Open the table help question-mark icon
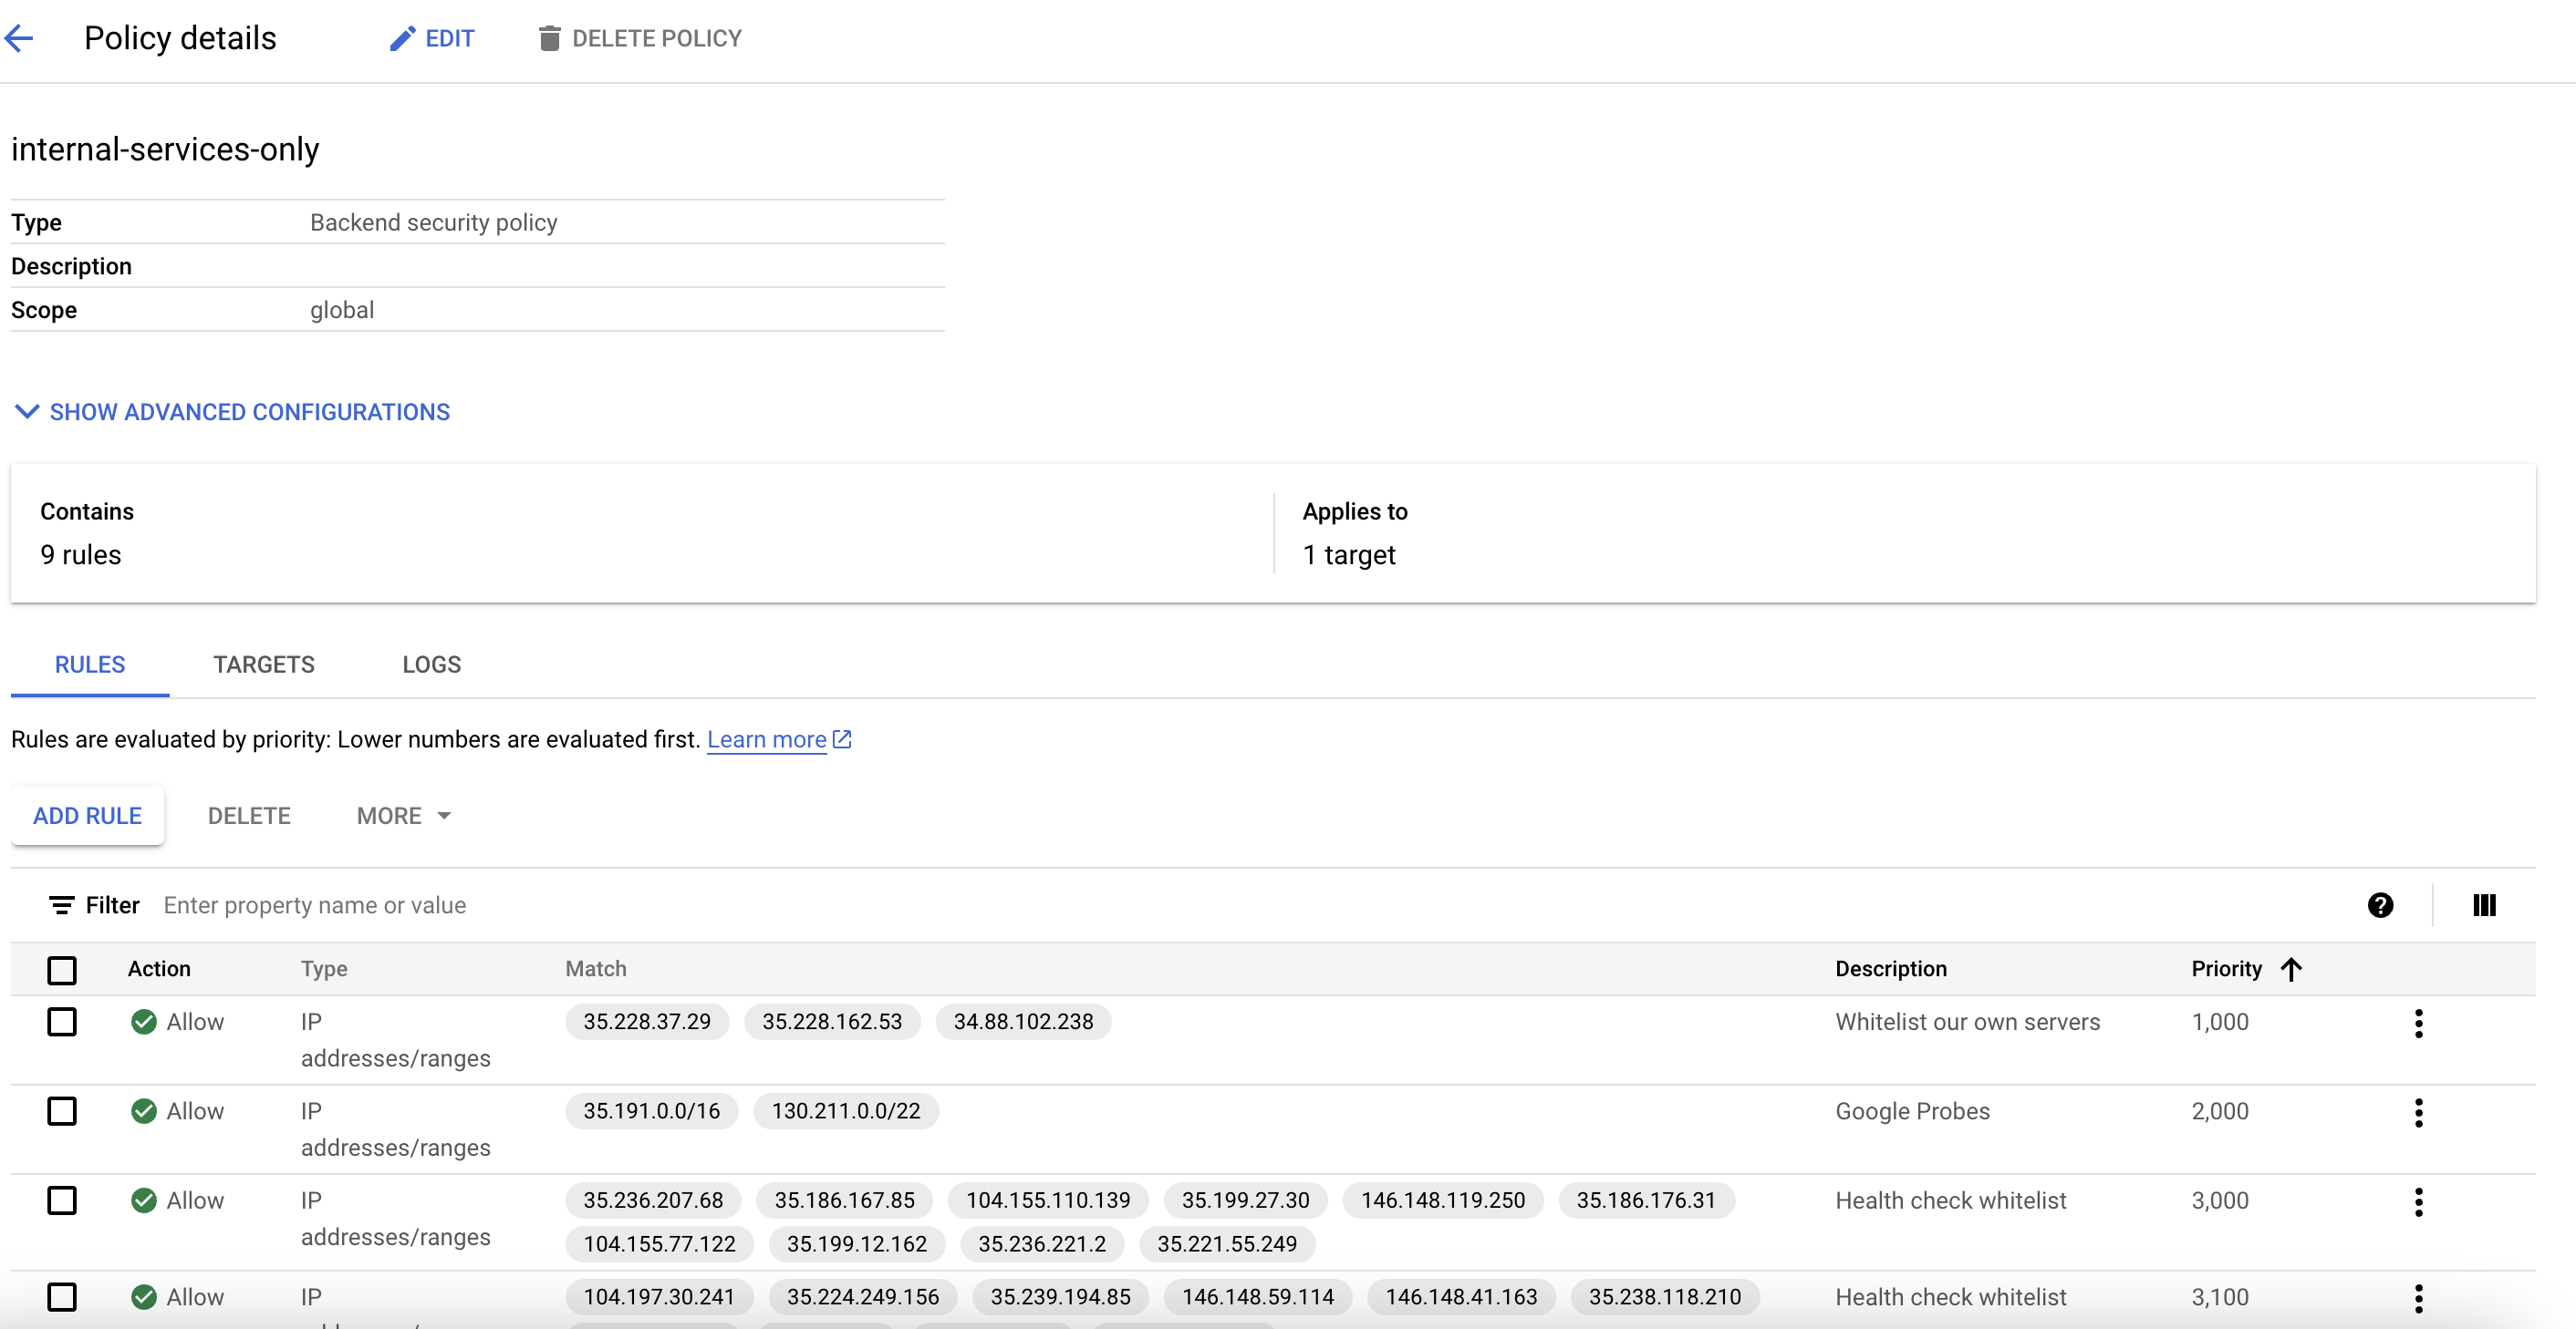Screen dimensions: 2576x1329 point(2380,905)
